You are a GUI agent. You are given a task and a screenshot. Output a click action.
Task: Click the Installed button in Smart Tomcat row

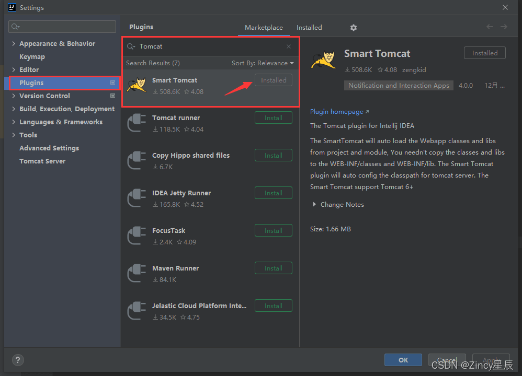tap(274, 80)
